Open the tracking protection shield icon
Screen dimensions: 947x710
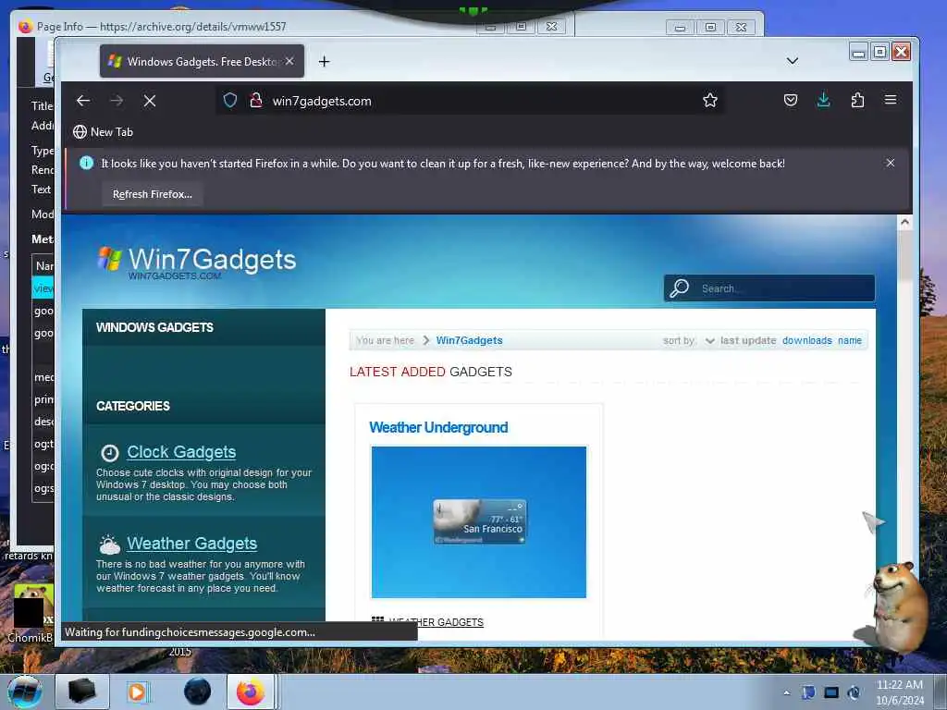coord(230,100)
